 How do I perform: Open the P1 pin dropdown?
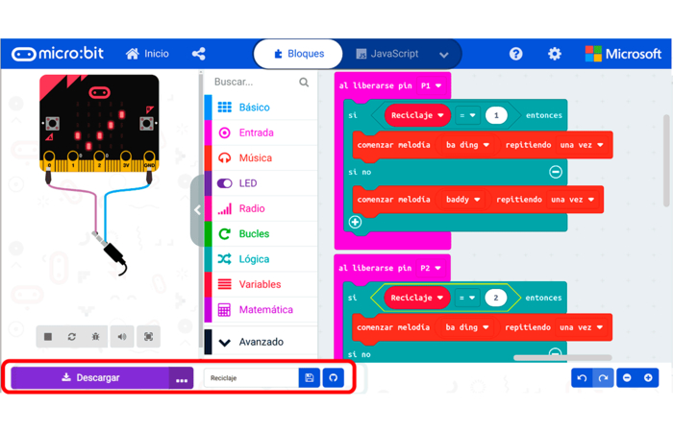pyautogui.click(x=432, y=85)
